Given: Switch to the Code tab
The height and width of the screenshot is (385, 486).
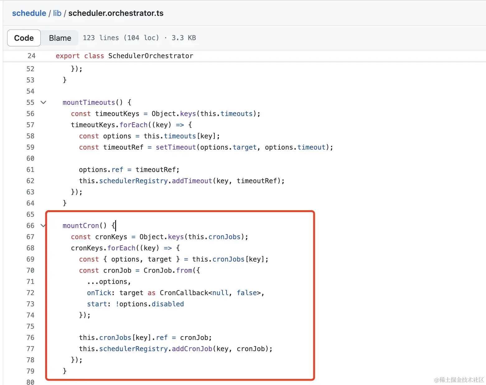Looking at the screenshot, I should coord(24,38).
